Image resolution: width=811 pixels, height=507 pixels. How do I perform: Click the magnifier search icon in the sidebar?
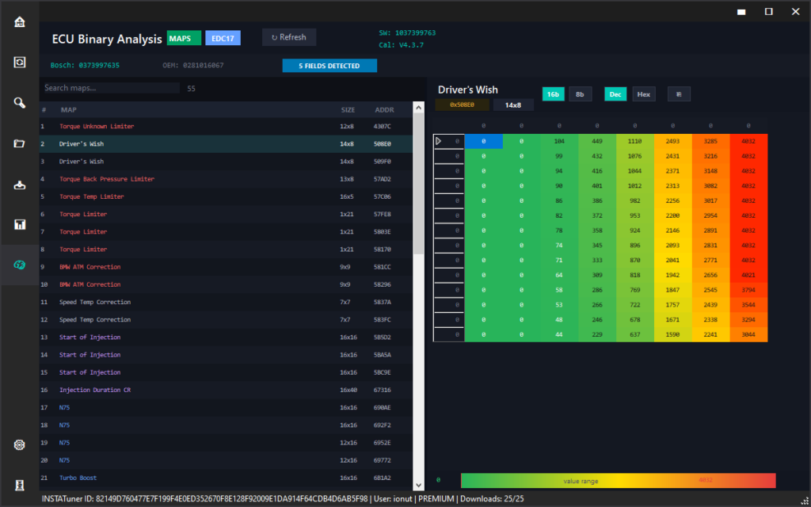(20, 102)
